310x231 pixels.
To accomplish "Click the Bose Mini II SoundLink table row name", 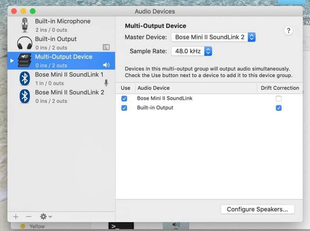I will pyautogui.click(x=164, y=98).
